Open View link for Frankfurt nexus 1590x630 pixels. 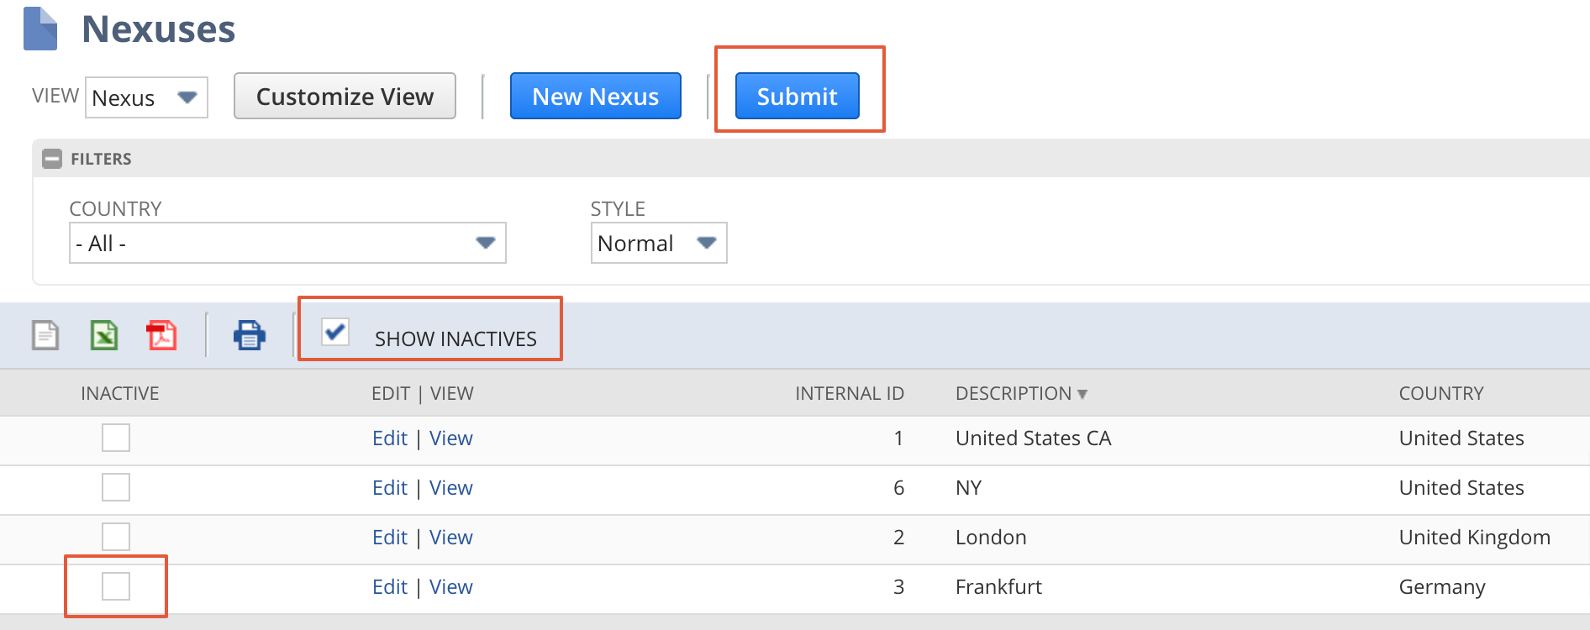pyautogui.click(x=451, y=586)
